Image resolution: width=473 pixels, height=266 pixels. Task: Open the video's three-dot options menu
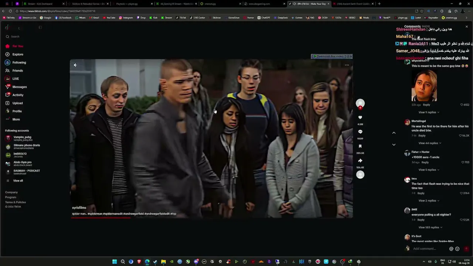coord(347,65)
